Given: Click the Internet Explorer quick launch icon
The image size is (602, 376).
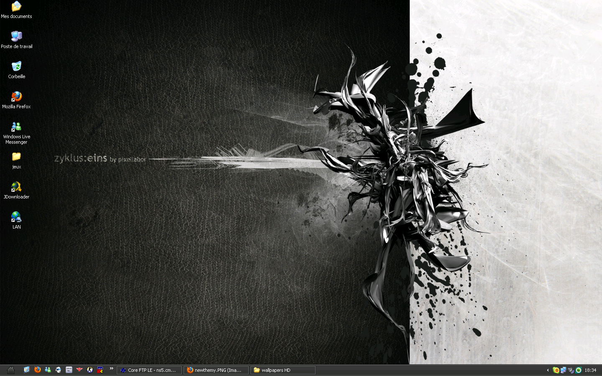Looking at the screenshot, I should (x=58, y=370).
